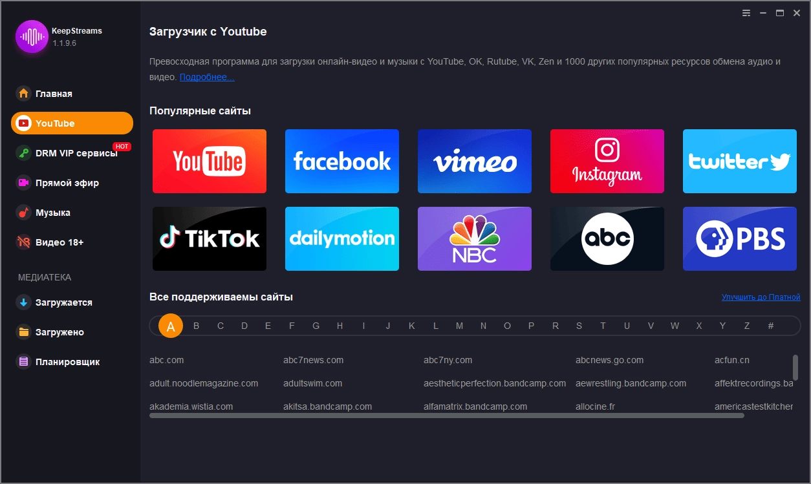811x484 pixels.
Task: Select letter D in alphabet filter
Action: click(x=244, y=326)
